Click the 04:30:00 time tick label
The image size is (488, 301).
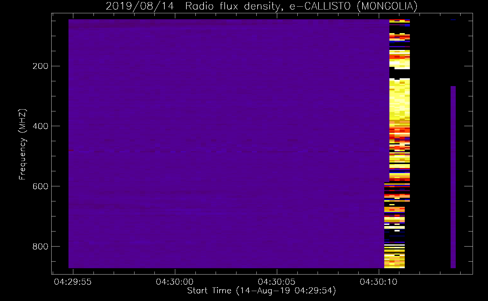point(175,282)
